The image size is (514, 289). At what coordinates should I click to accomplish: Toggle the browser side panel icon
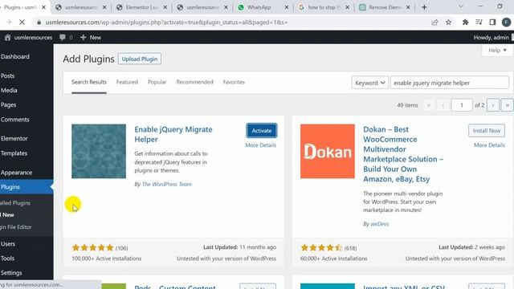coord(492,22)
